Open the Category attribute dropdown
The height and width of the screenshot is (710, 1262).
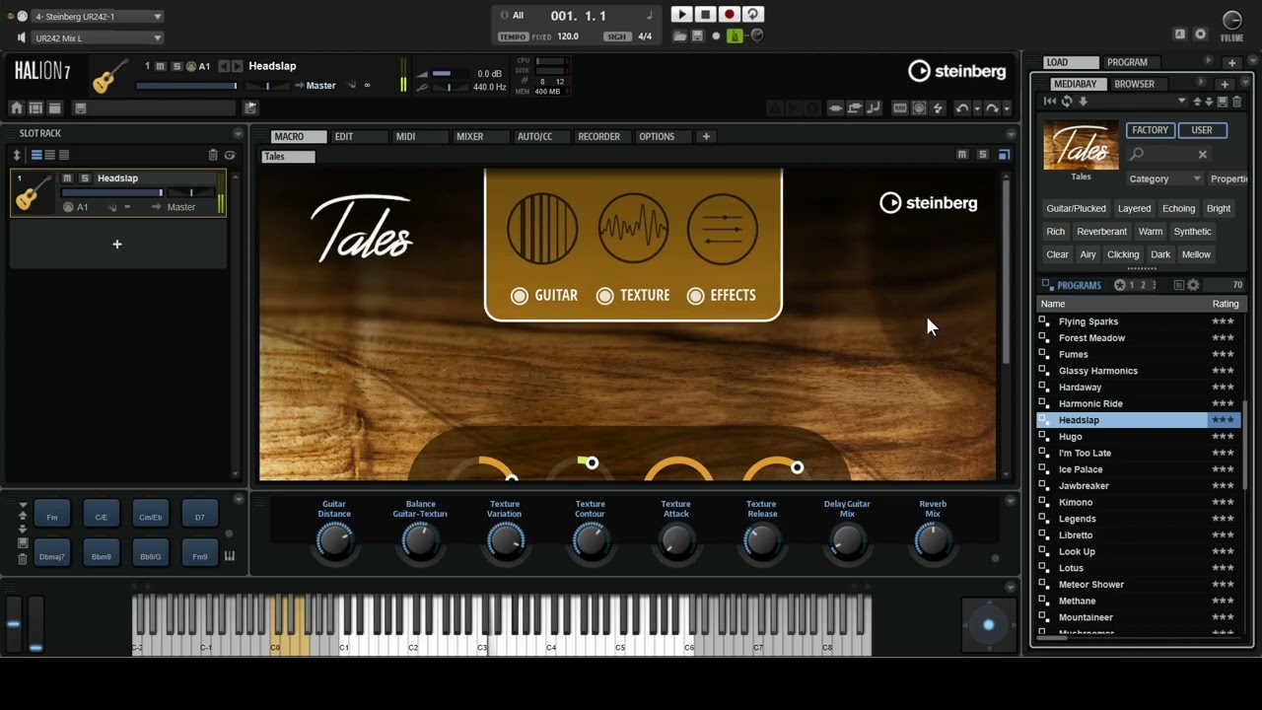(x=1164, y=179)
